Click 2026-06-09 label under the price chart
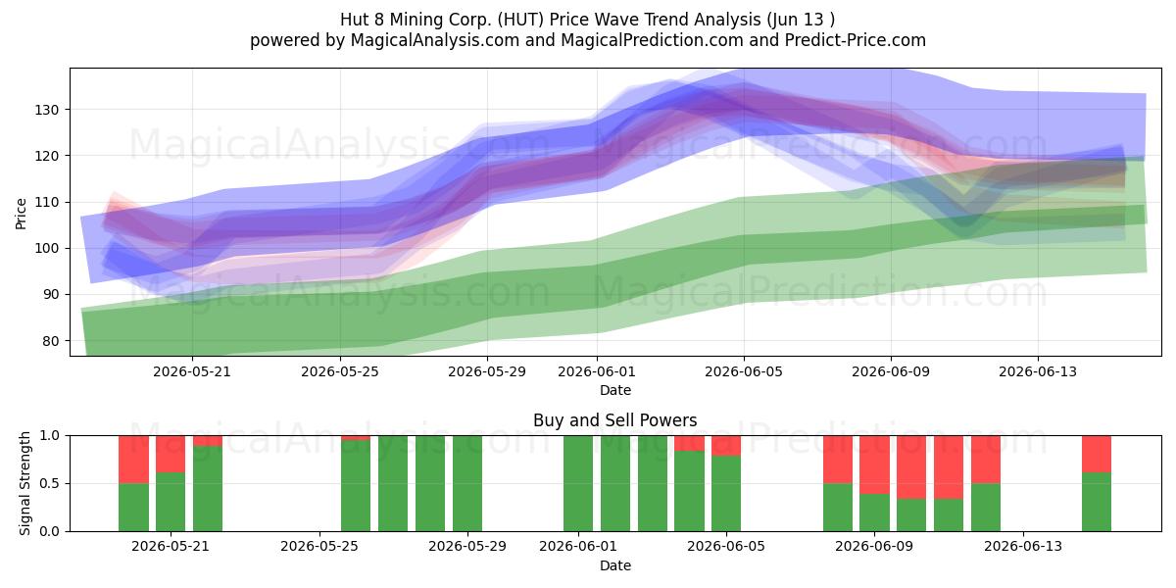The image size is (1176, 588). point(891,371)
